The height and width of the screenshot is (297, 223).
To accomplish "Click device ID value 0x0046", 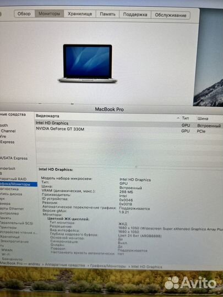I will [126, 200].
